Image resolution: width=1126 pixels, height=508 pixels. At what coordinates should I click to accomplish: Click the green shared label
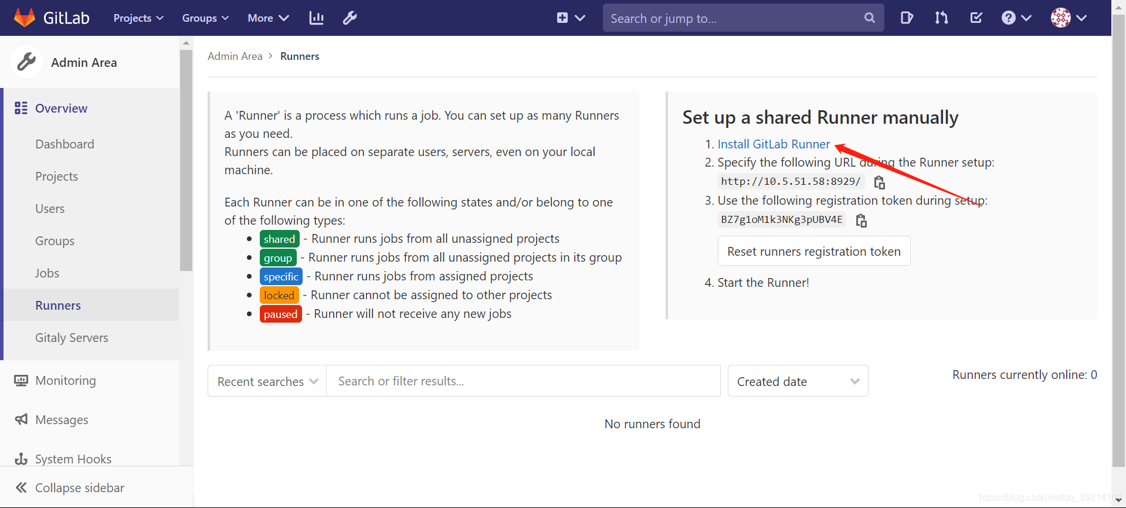[280, 239]
